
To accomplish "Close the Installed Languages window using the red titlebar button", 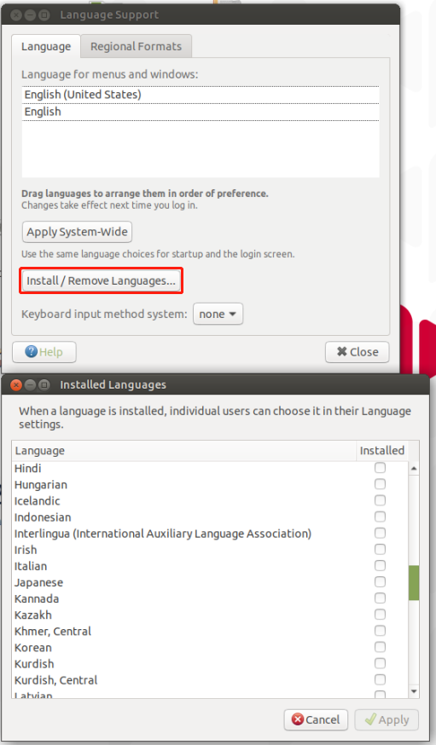I will (x=16, y=384).
